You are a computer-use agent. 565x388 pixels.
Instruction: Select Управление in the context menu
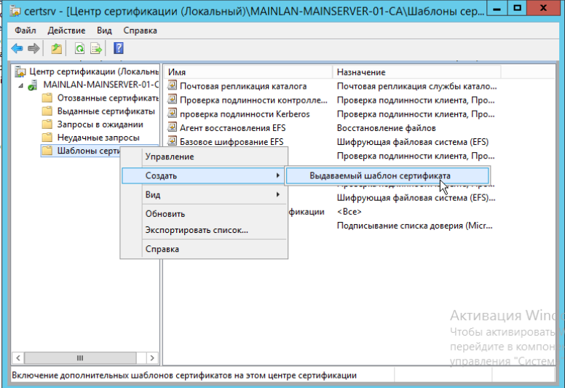tap(169, 157)
